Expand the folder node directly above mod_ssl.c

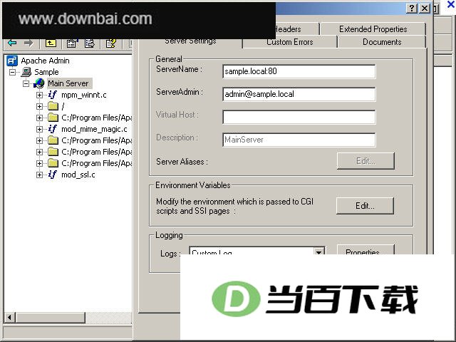(x=39, y=163)
